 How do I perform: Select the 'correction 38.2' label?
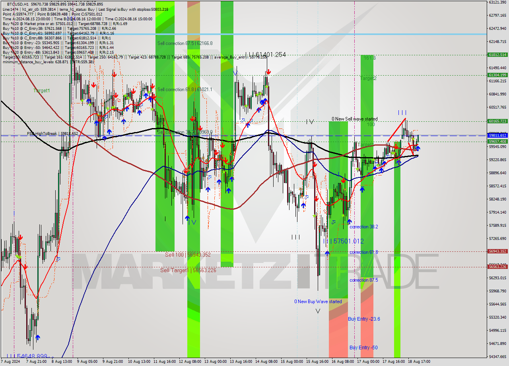click(x=363, y=227)
